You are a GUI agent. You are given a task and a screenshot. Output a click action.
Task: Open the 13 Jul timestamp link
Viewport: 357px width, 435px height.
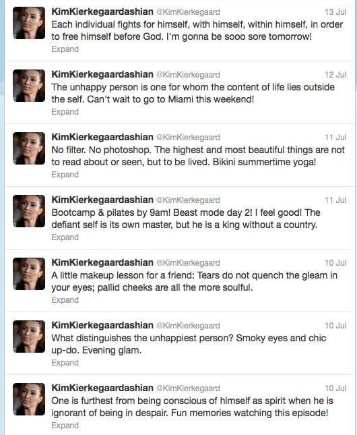335,12
